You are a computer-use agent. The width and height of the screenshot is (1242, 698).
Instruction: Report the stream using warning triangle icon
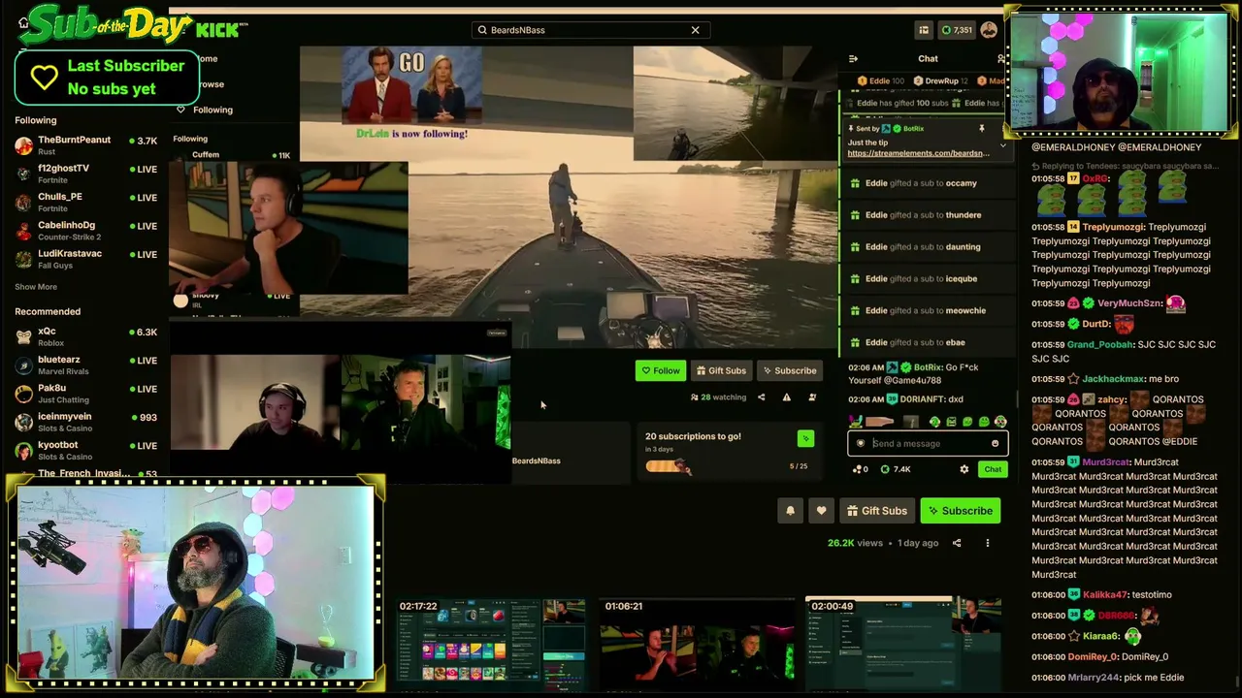(x=787, y=397)
